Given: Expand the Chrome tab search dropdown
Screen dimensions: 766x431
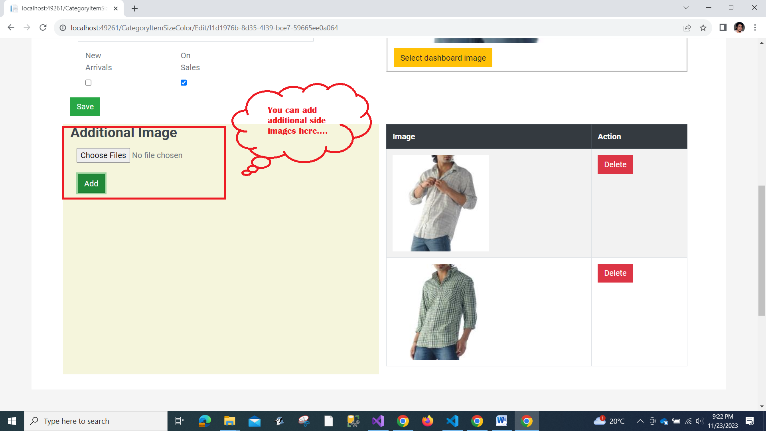Looking at the screenshot, I should pyautogui.click(x=685, y=8).
